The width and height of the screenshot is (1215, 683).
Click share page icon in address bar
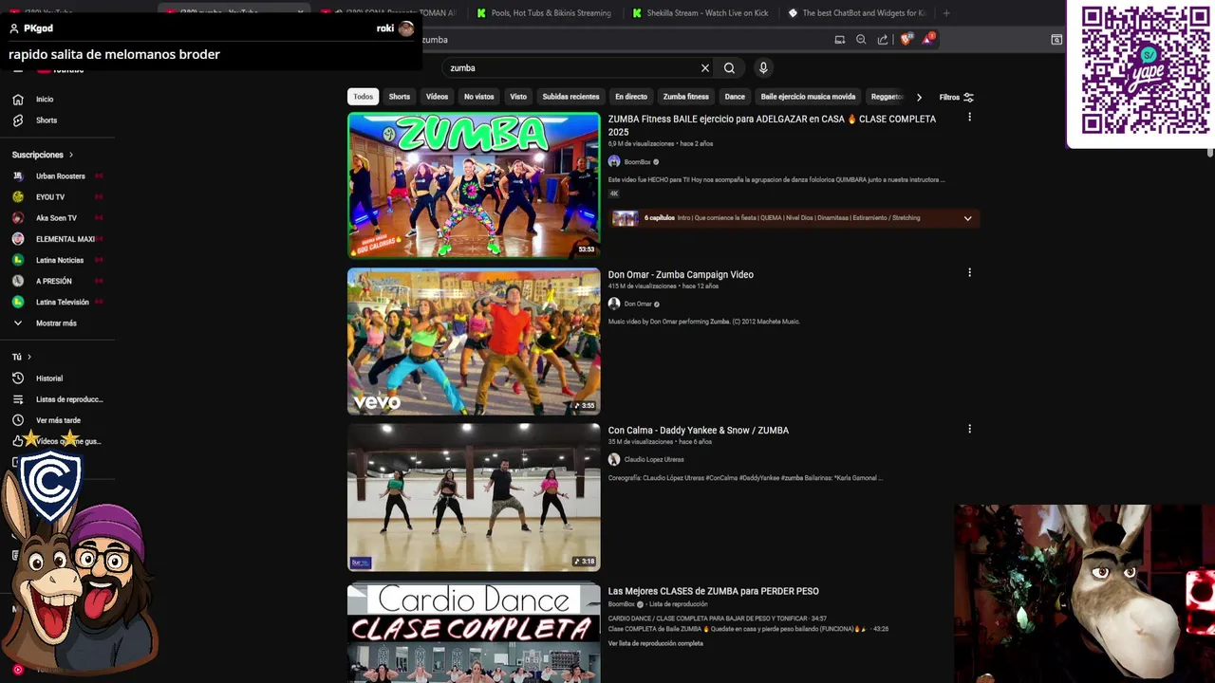883,40
